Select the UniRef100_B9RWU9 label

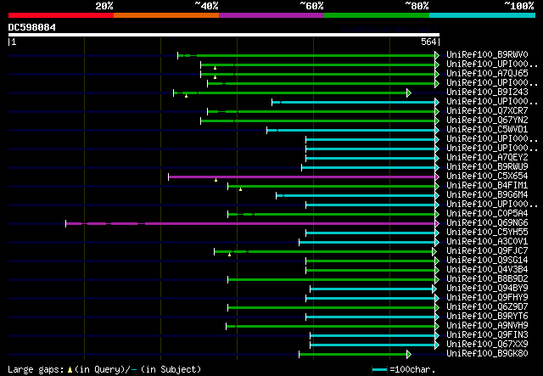[487, 167]
